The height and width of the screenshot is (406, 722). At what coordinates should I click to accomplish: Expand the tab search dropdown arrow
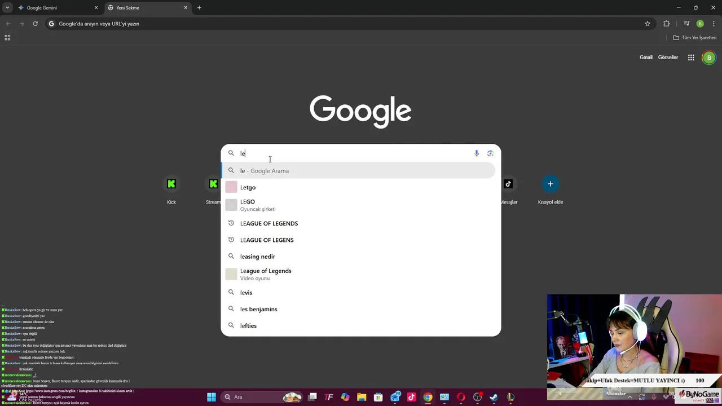[7, 8]
